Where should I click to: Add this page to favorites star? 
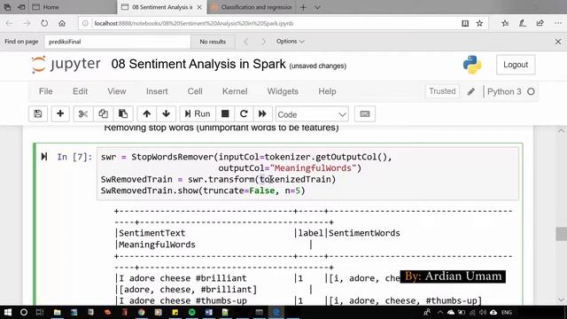(x=479, y=24)
